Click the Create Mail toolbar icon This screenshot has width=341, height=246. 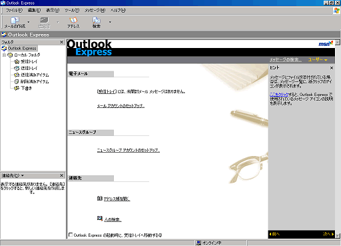click(x=15, y=21)
